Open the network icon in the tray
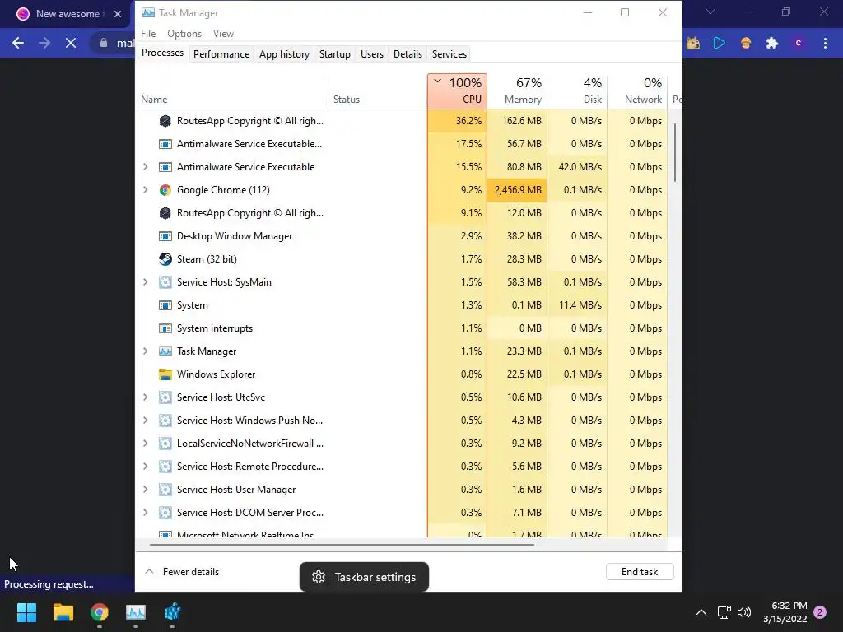Screen dimensions: 843x632 pos(724,612)
